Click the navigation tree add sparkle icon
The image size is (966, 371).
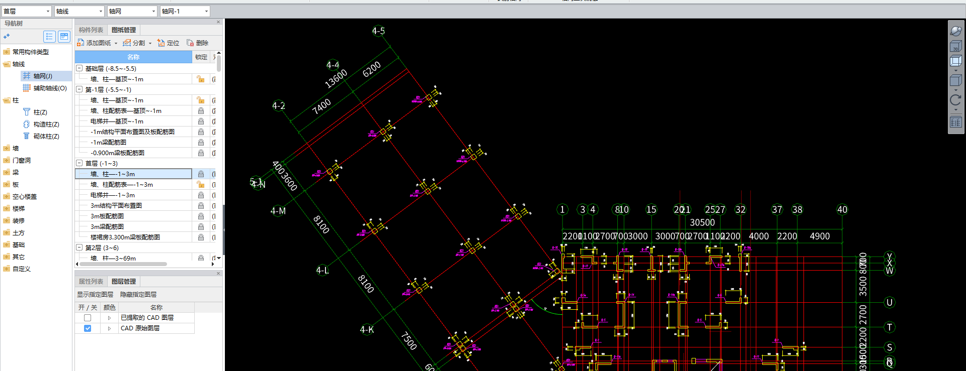(x=7, y=36)
